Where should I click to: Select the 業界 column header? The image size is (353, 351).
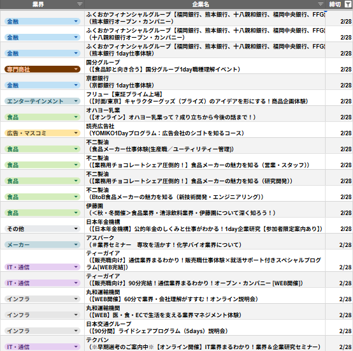tap(42, 4)
